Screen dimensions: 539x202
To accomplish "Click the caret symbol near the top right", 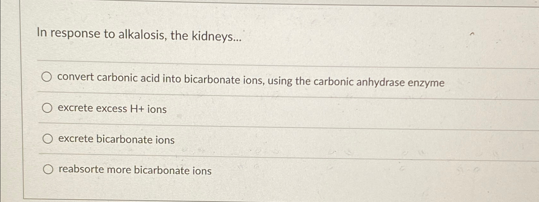I will pyautogui.click(x=472, y=33).
